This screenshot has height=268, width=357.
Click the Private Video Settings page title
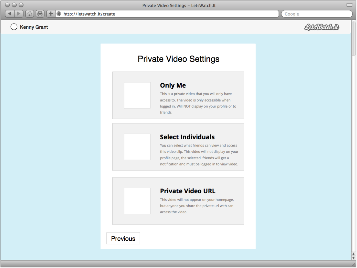(x=178, y=59)
